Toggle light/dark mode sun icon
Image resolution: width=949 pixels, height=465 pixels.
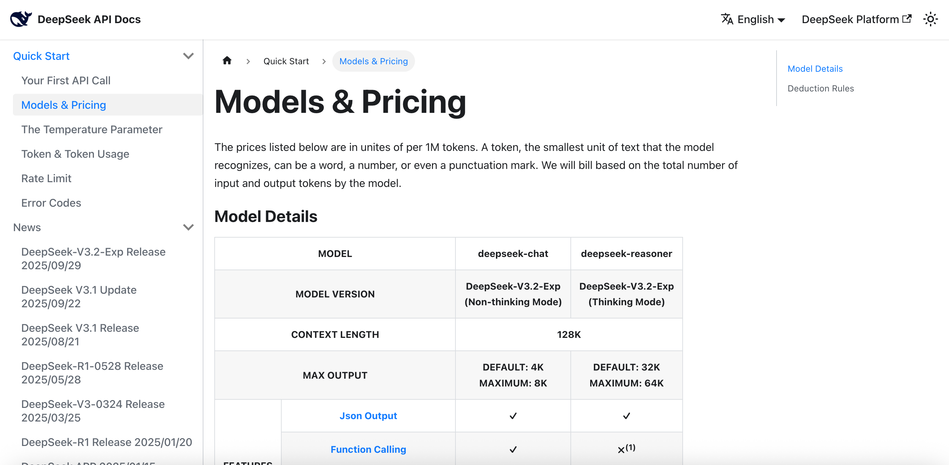tap(930, 19)
